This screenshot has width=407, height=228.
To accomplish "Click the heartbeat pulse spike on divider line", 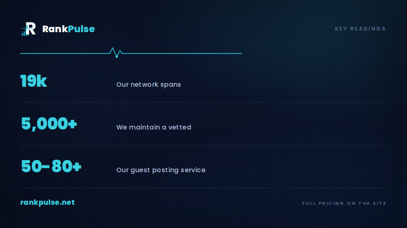I will (x=116, y=52).
